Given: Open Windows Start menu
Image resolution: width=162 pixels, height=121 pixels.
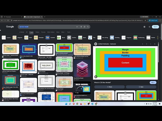Looking at the screenshot, I should tap(66, 104).
